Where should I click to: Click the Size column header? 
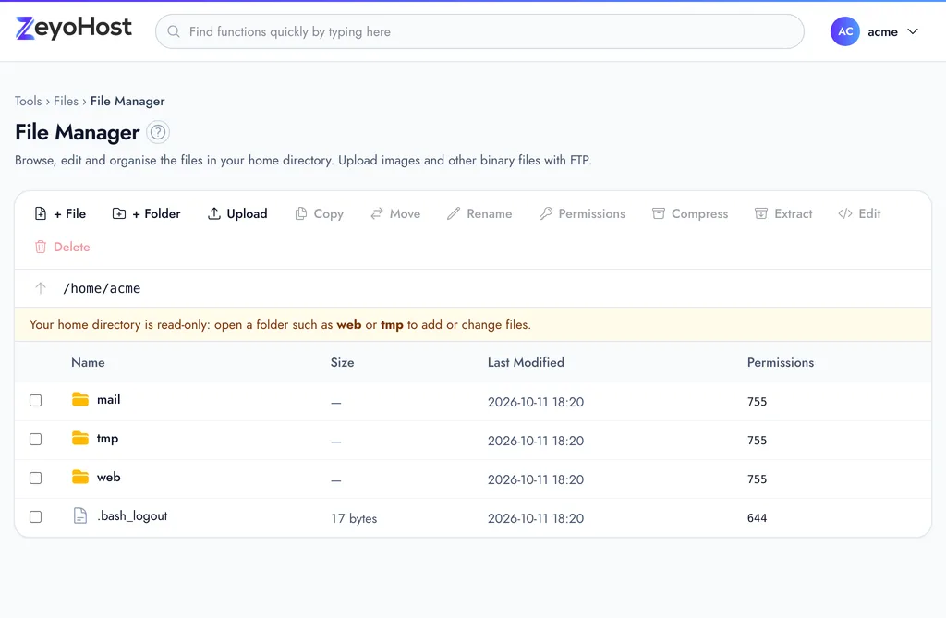(342, 362)
